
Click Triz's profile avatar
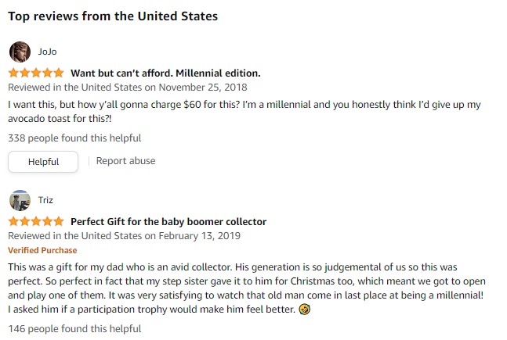tap(20, 200)
